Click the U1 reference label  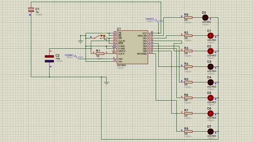(x=119, y=29)
